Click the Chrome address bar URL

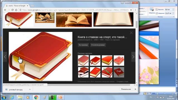click(x=75, y=10)
